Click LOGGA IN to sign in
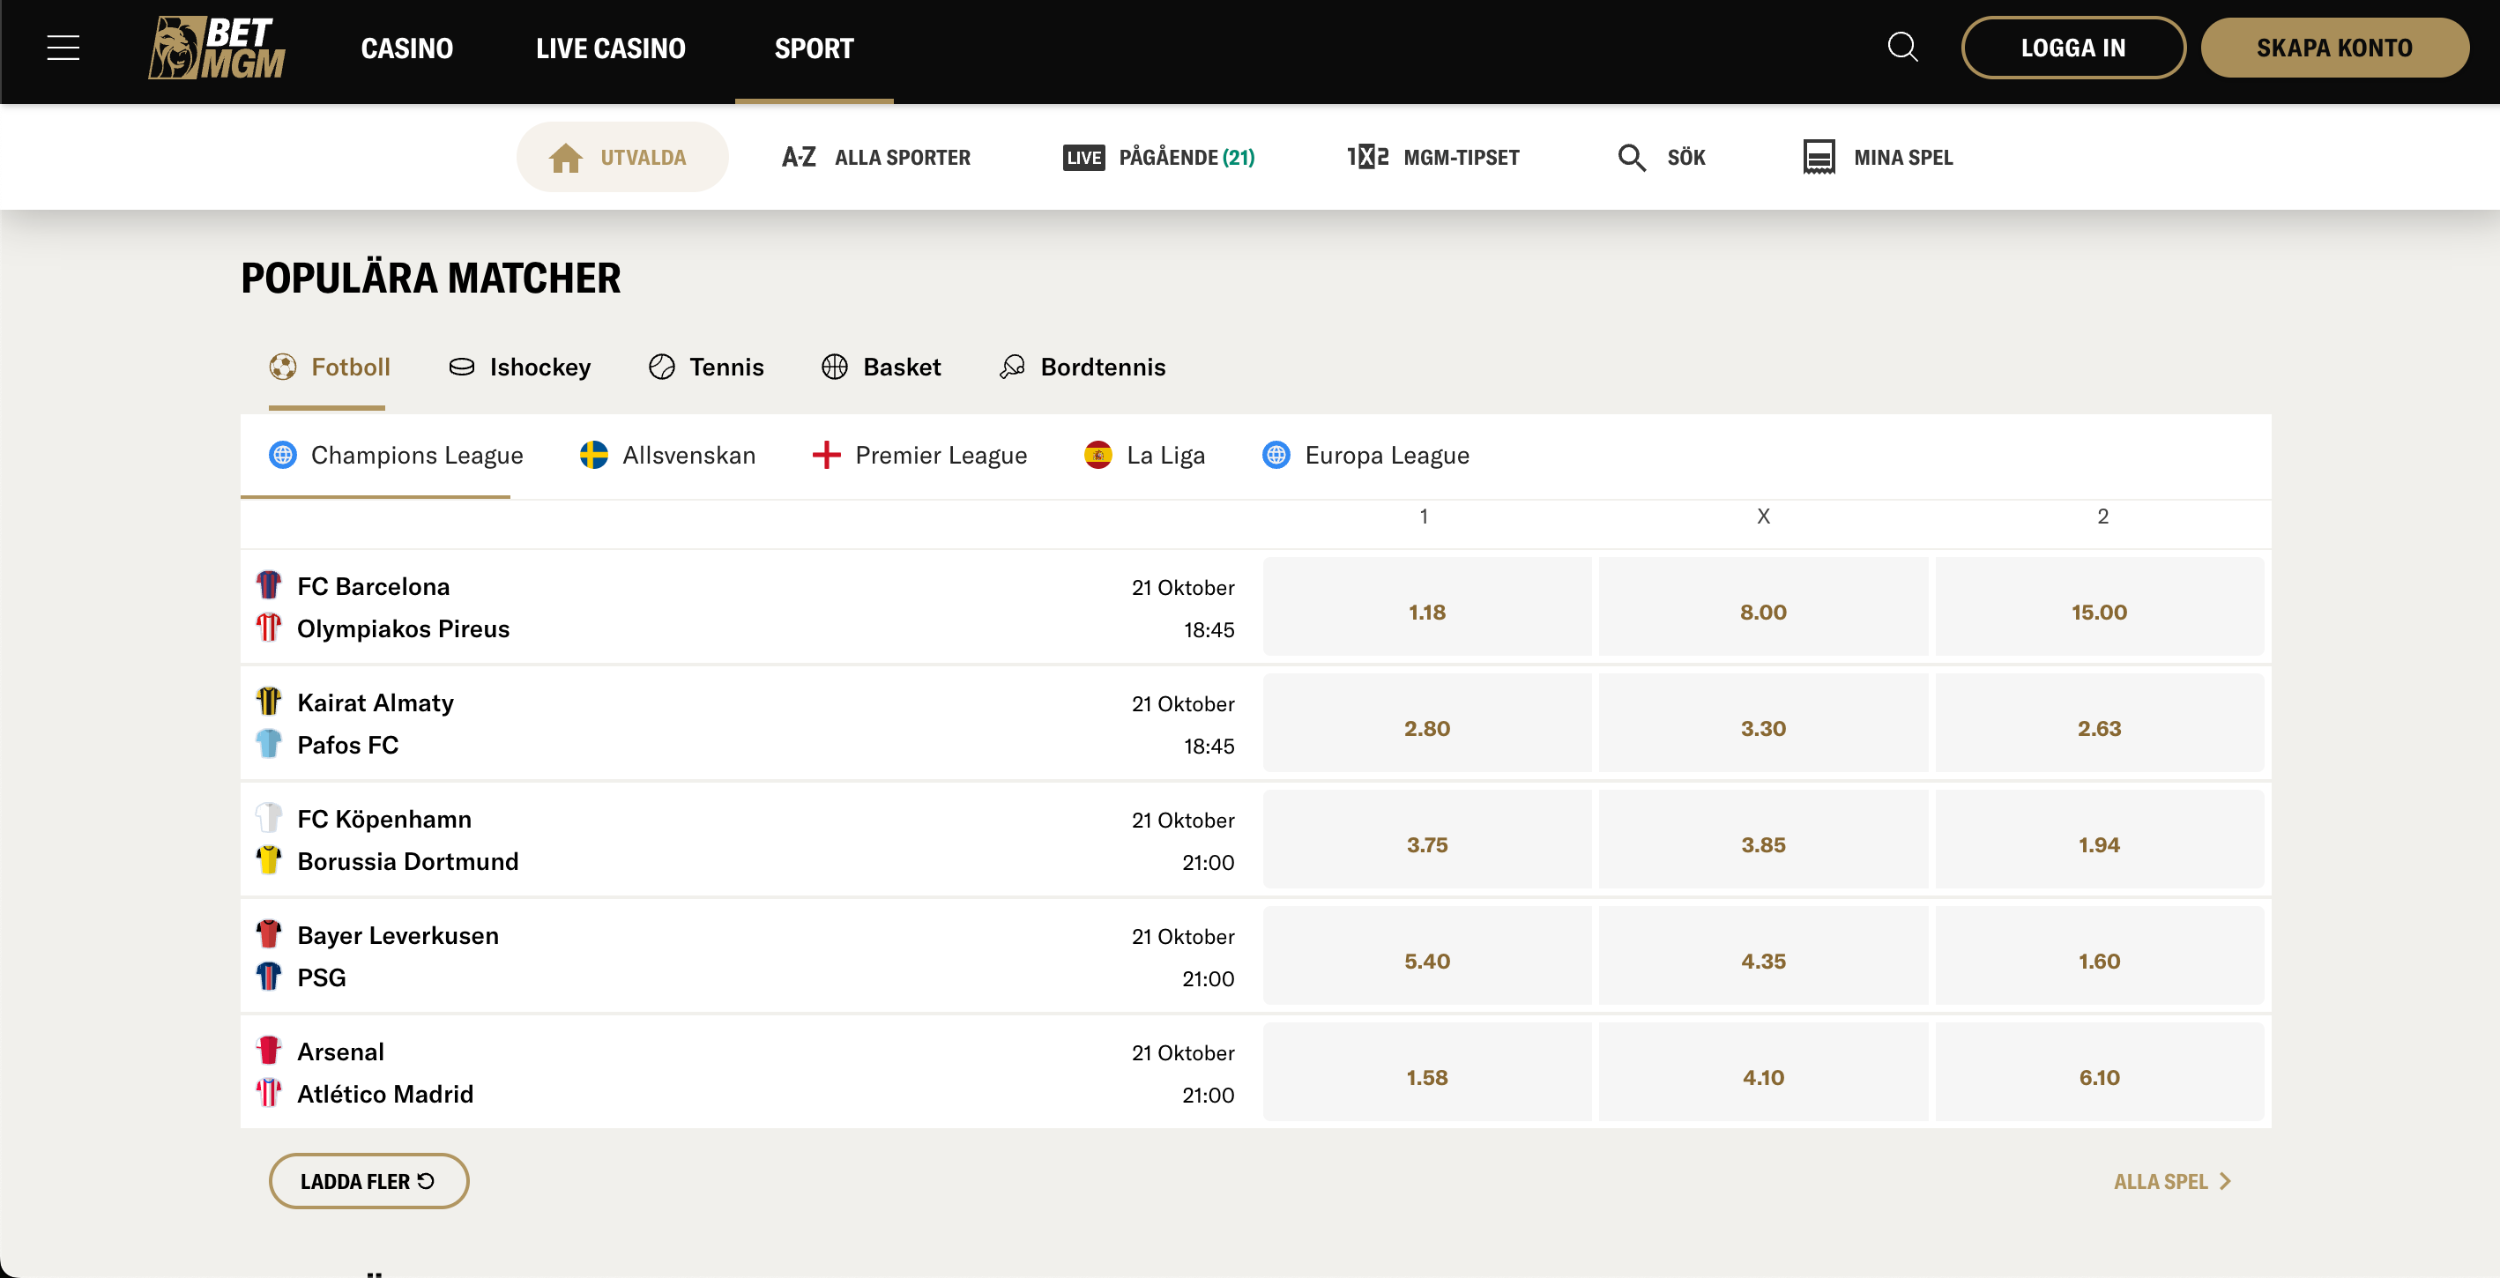 (2073, 47)
